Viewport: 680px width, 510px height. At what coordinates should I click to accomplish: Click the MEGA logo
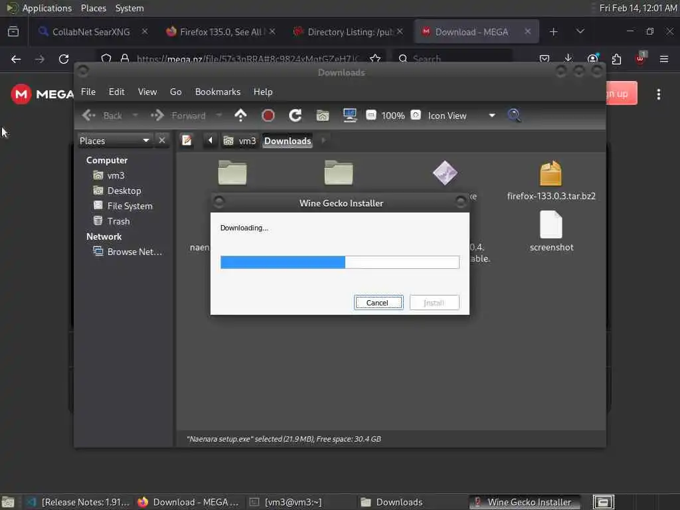pyautogui.click(x=42, y=94)
